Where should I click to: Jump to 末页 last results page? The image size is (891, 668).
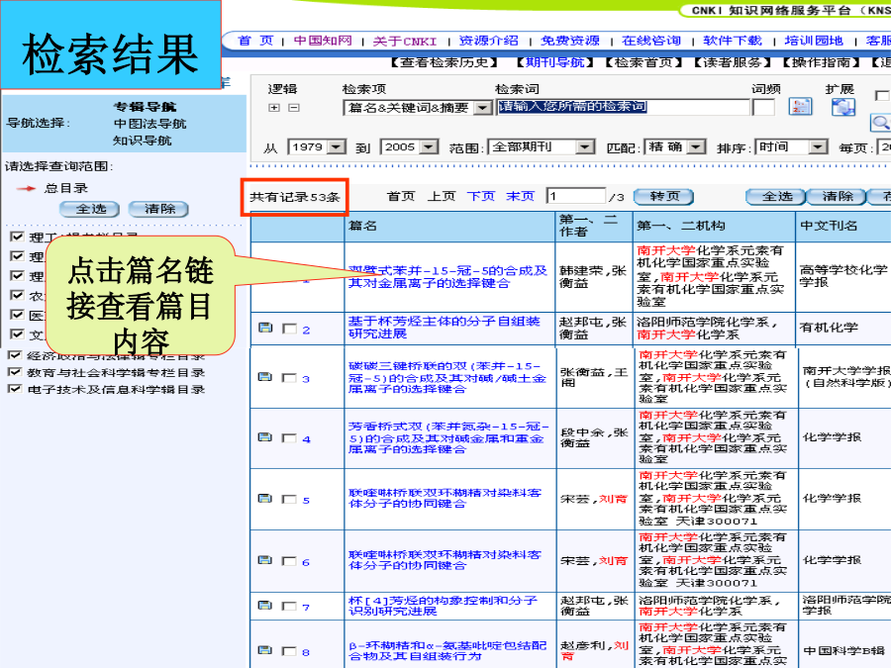521,197
